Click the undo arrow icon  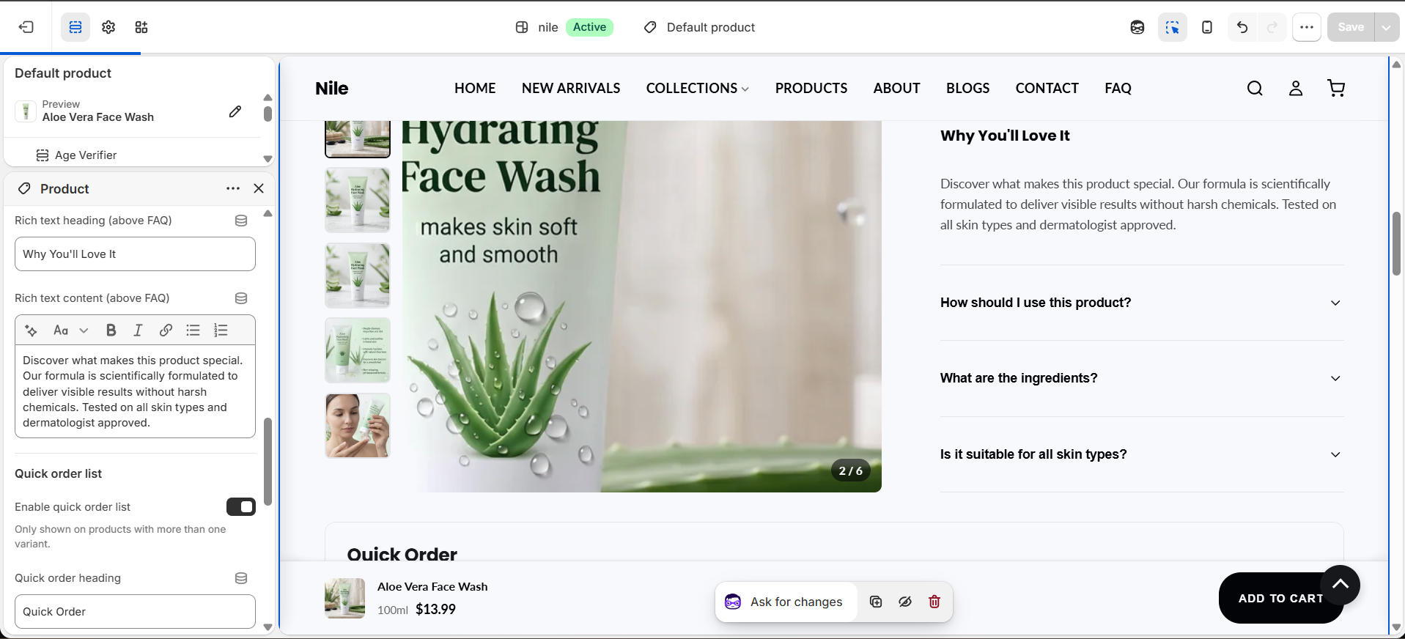pyautogui.click(x=1242, y=27)
